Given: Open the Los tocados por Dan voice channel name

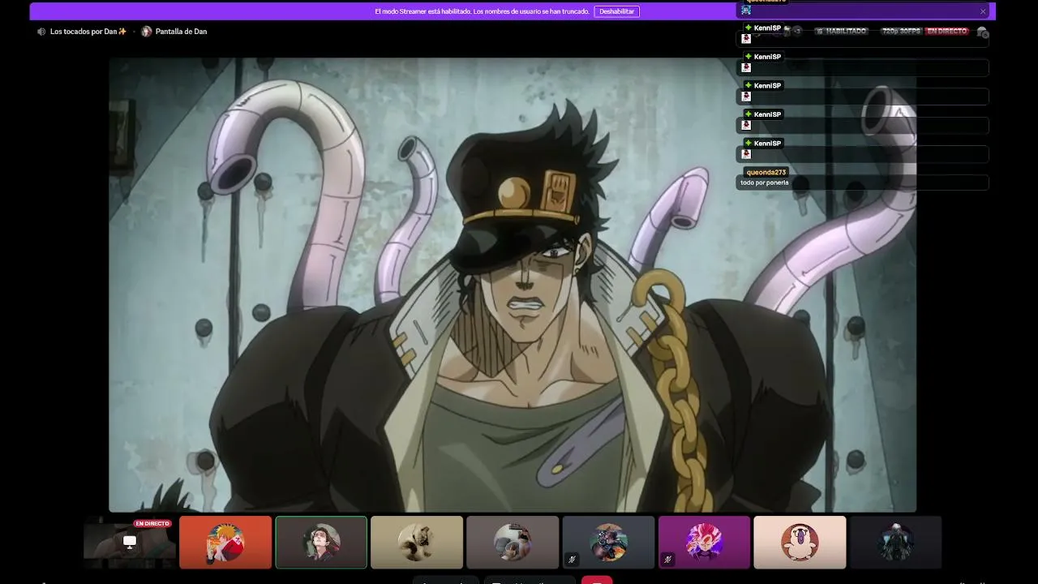Looking at the screenshot, I should (x=88, y=32).
